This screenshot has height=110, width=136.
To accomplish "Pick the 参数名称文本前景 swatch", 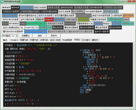I will (x=55, y=23).
